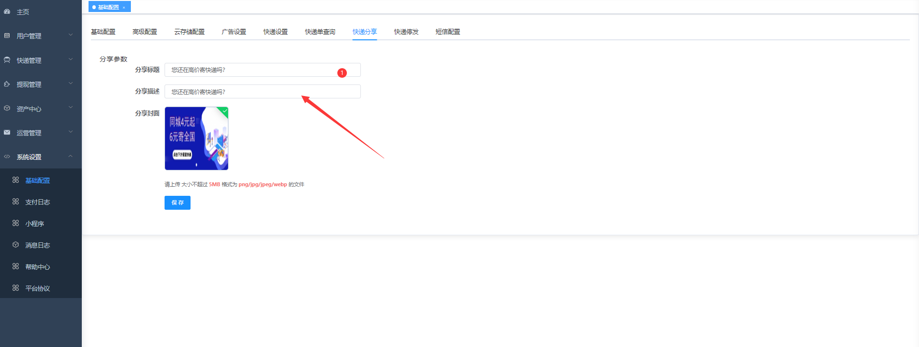This screenshot has width=919, height=347.
Task: Click the 快递管理 sidebar icon
Action: coord(7,60)
